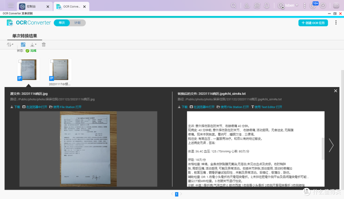The height and width of the screenshot is (199, 344).
Task: Open the info icon with 10+ badge
Action: point(313,5)
